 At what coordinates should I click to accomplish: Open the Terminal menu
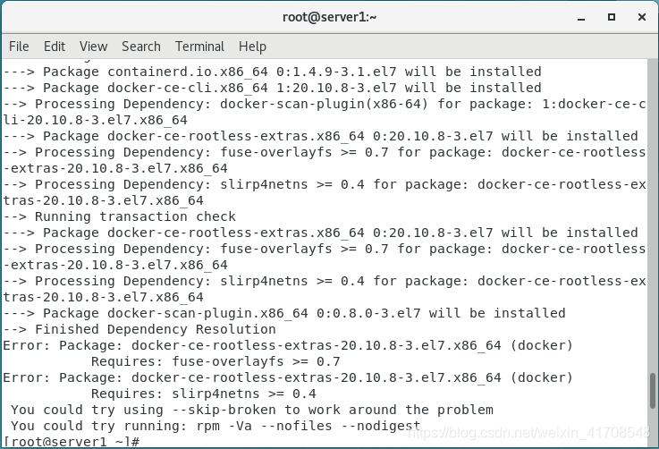199,47
